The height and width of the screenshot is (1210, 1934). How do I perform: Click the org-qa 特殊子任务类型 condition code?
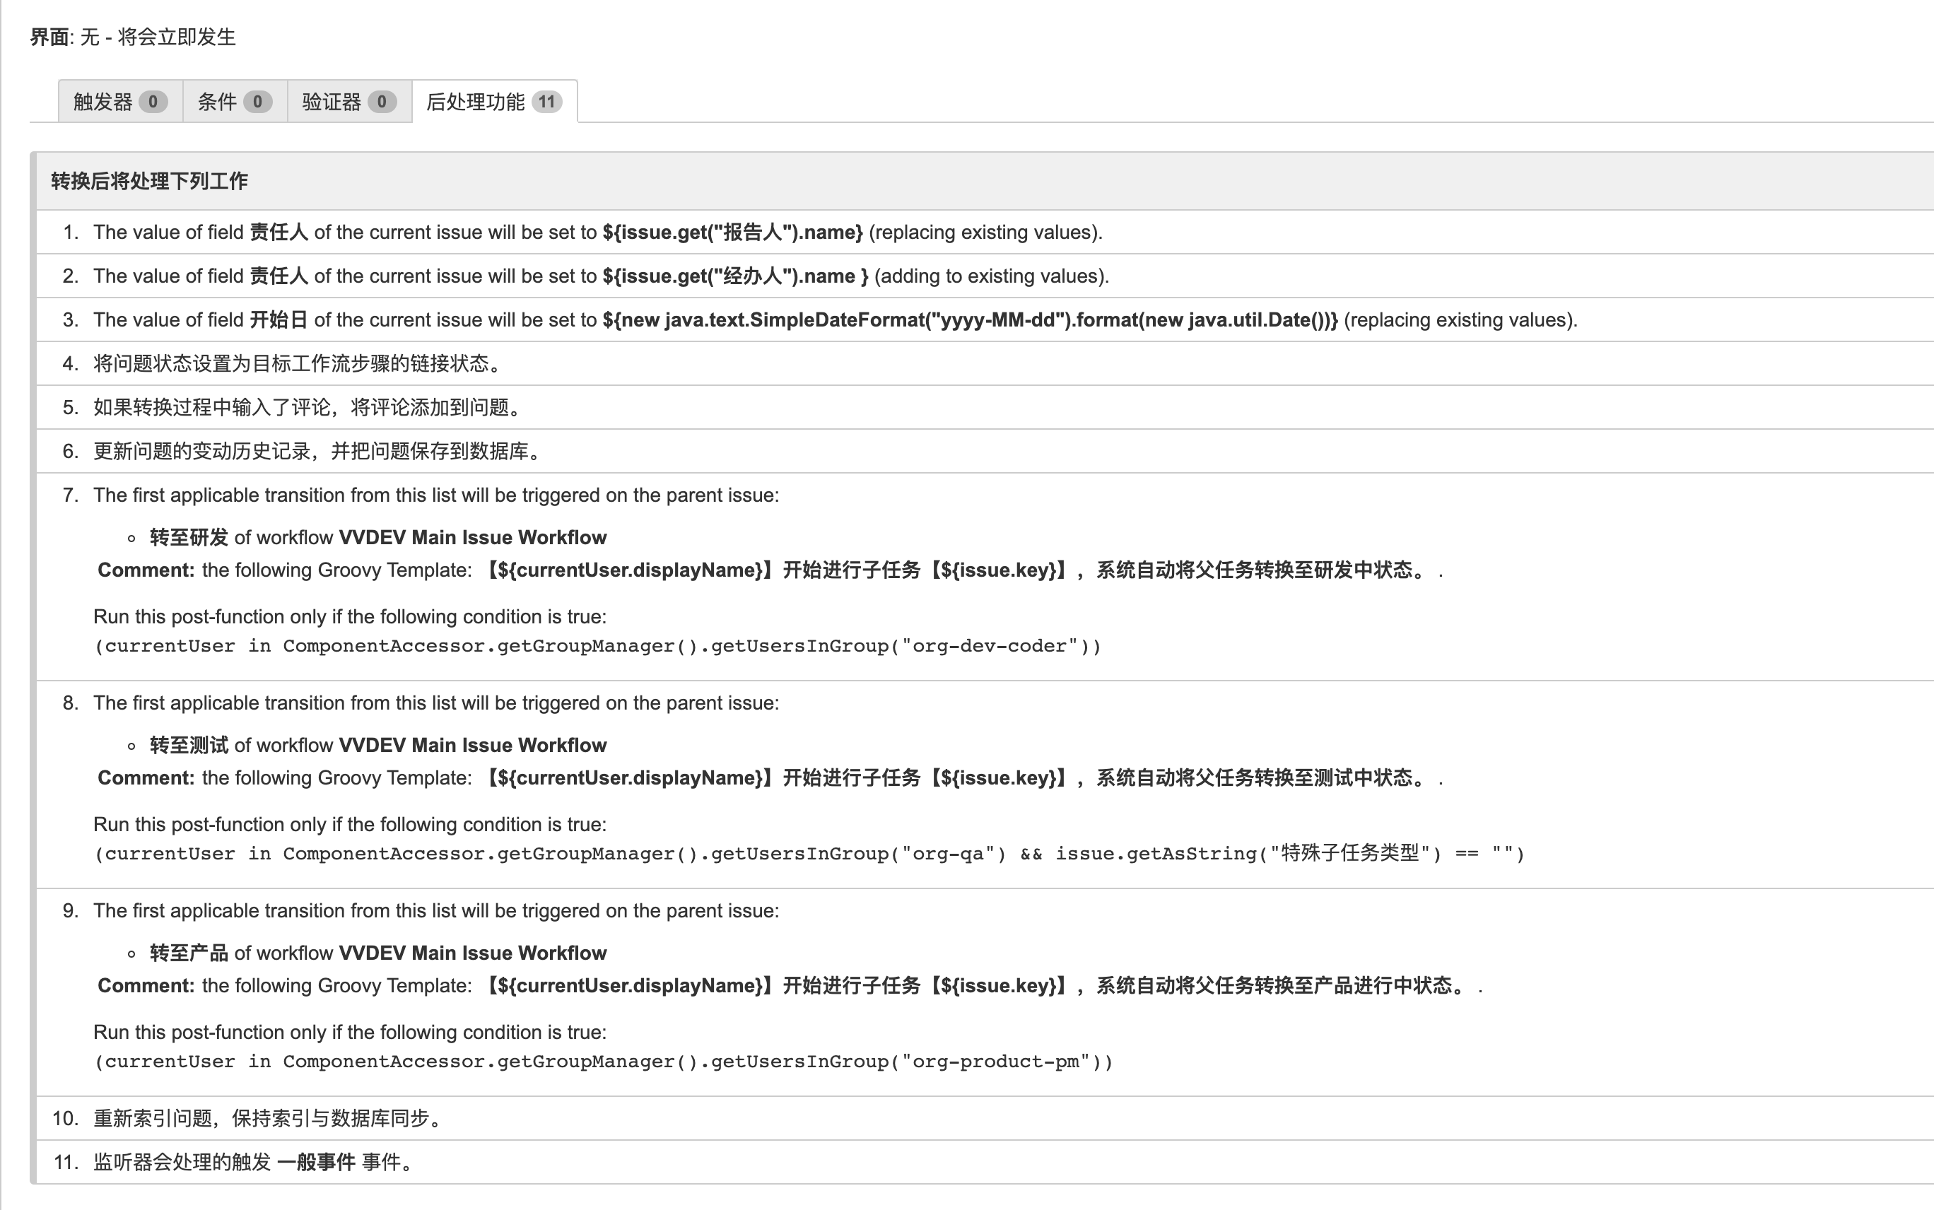coord(808,854)
